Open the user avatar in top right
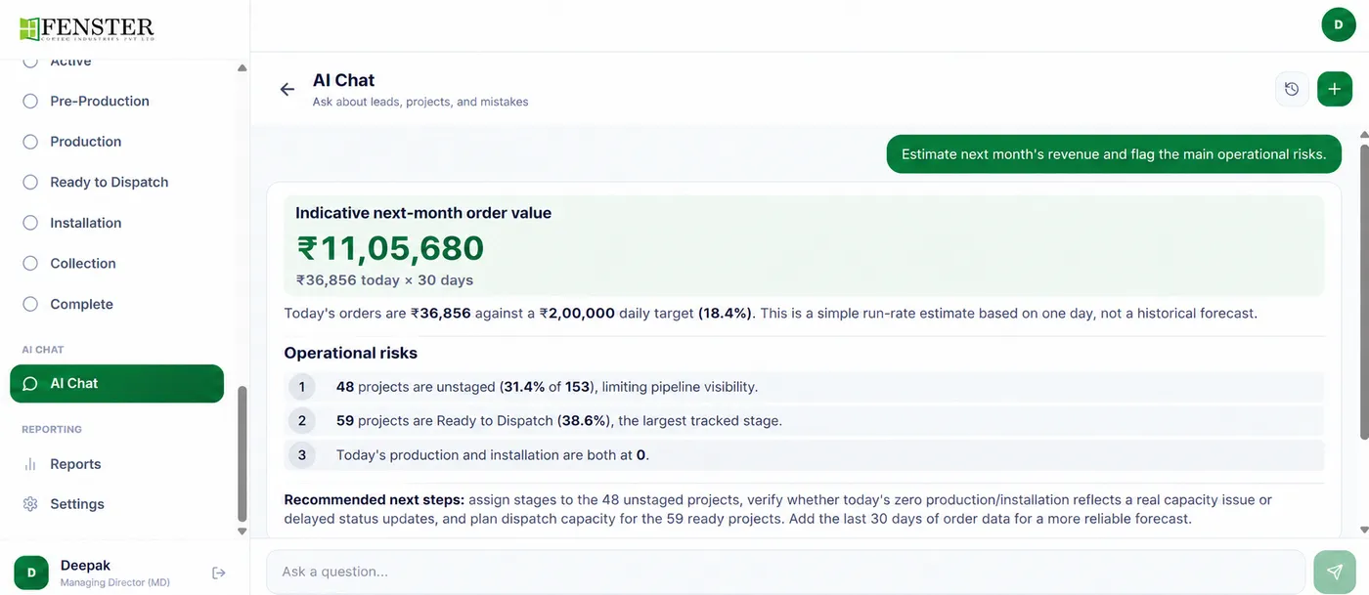The width and height of the screenshot is (1369, 595). (1339, 24)
